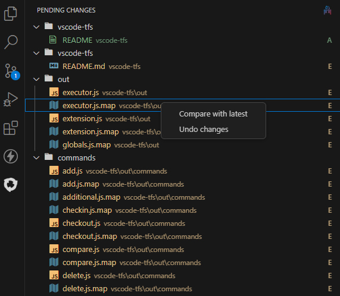Click the path label next to add.js
This screenshot has height=296, width=340.
[x=126, y=171]
